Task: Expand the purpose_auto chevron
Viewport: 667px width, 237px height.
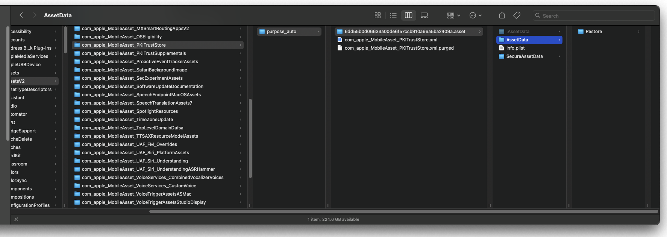Action: pyautogui.click(x=318, y=32)
